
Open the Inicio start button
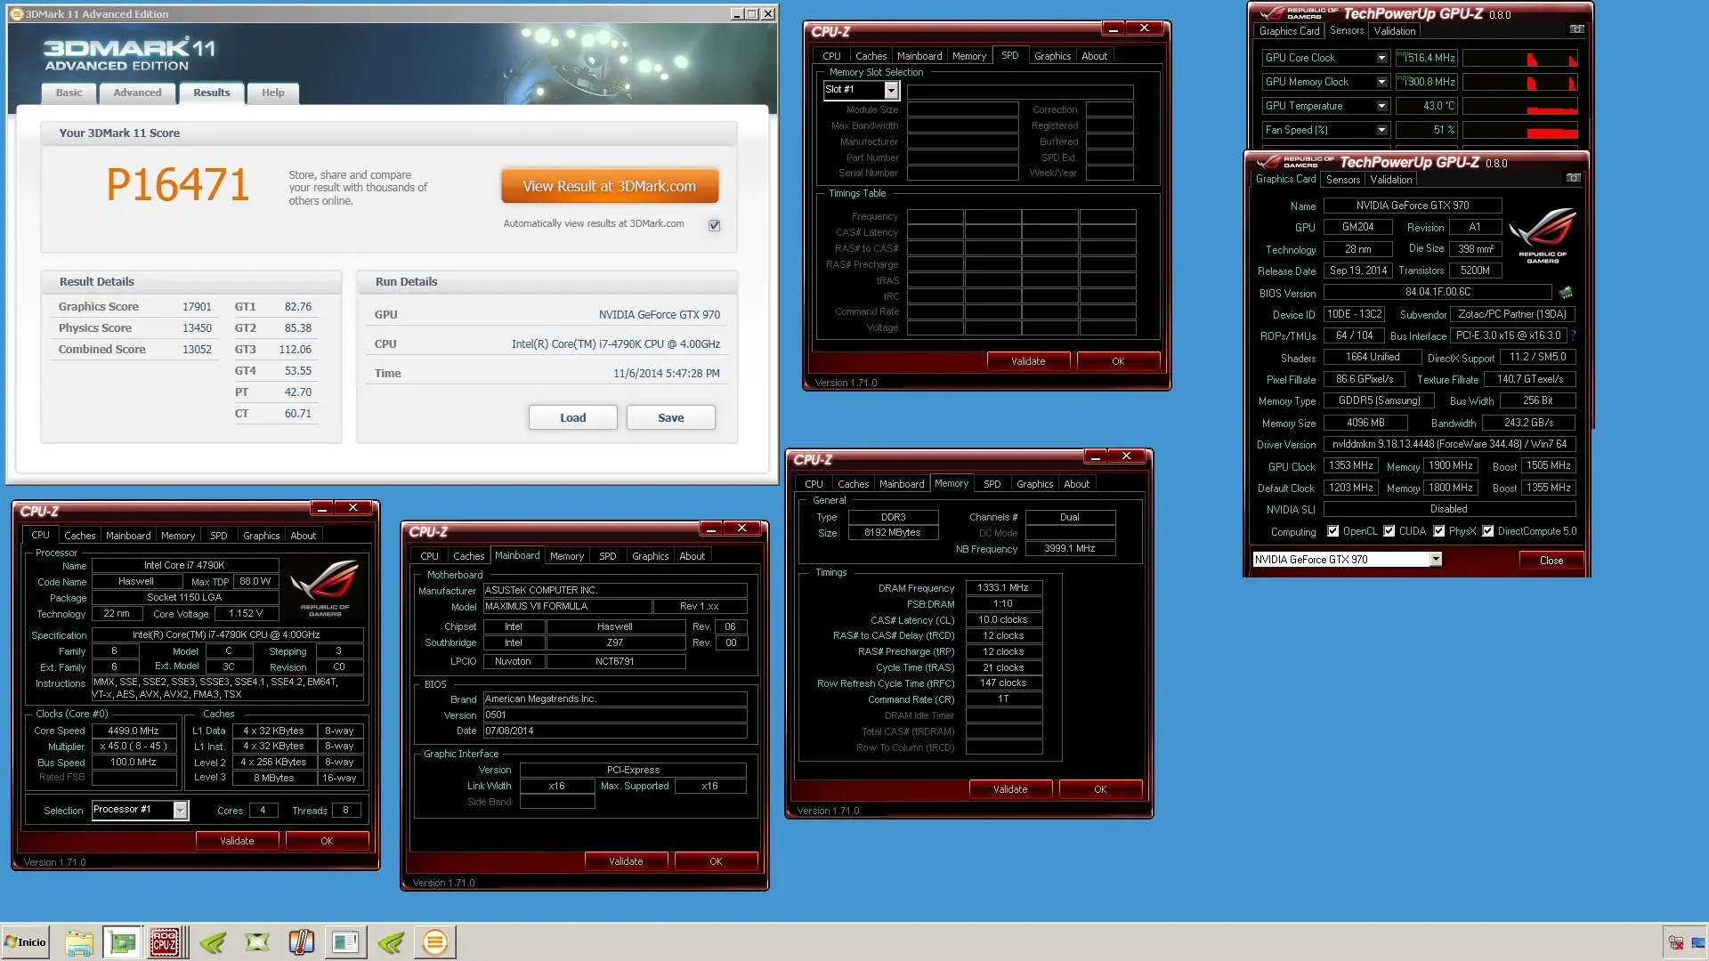pos(25,942)
